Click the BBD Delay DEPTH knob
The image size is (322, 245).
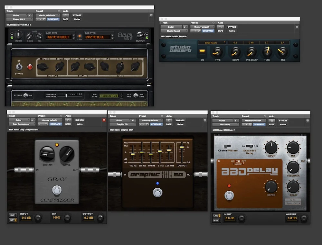pos(271,186)
